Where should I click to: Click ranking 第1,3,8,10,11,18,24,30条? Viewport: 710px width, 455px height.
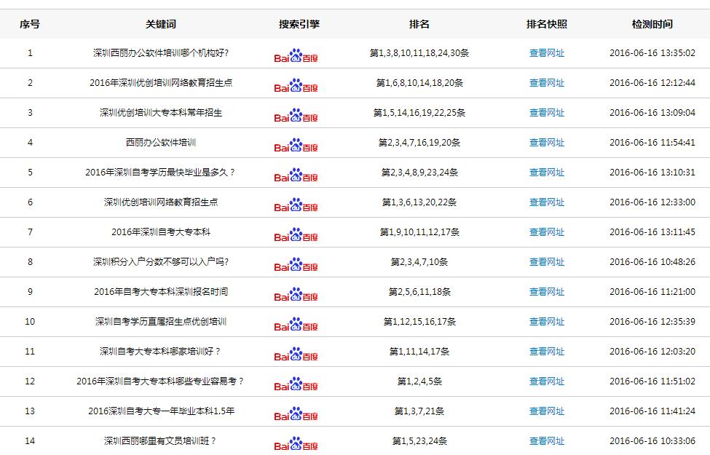419,53
